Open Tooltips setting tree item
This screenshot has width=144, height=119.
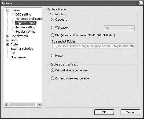coord(25,32)
